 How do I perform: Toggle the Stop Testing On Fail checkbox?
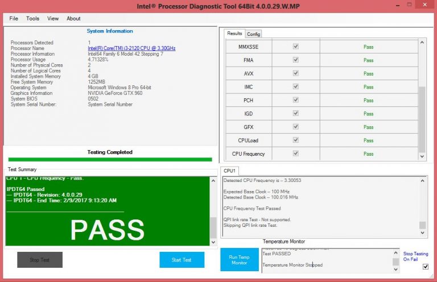[x=425, y=267]
